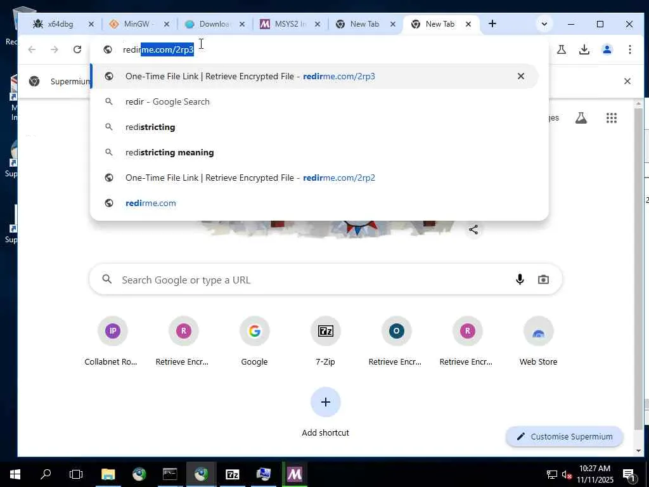Go back to previous page
This screenshot has height=487, width=649.
32,49
